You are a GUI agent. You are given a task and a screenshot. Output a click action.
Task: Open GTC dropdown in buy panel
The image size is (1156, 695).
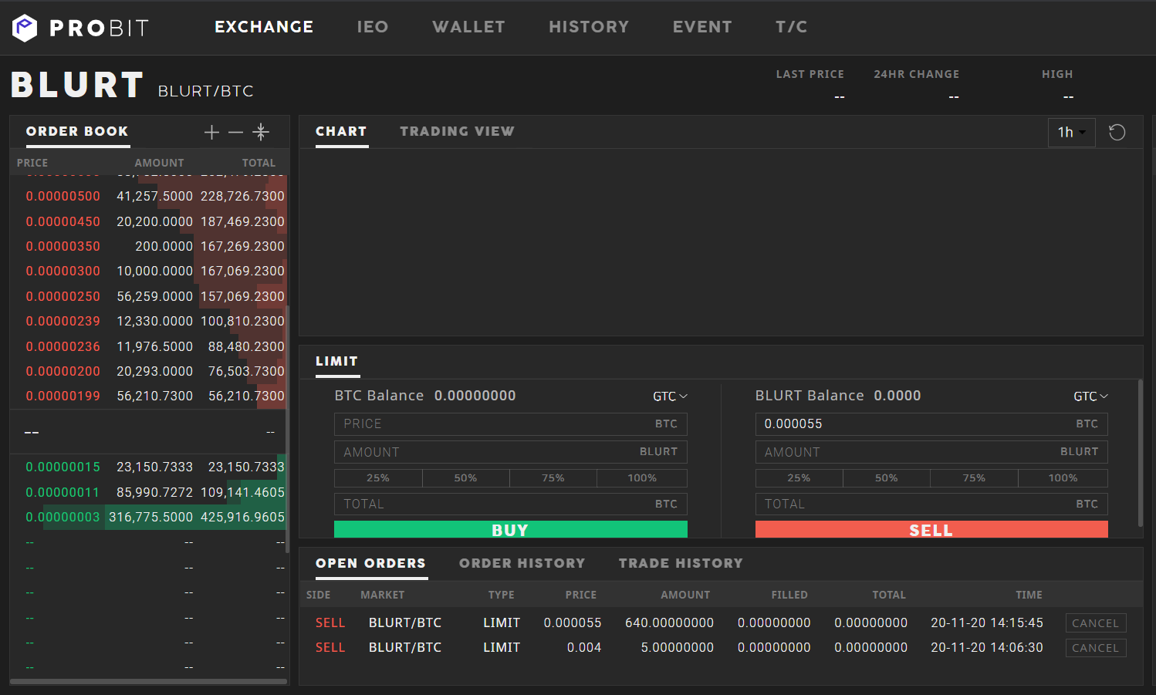tap(670, 396)
